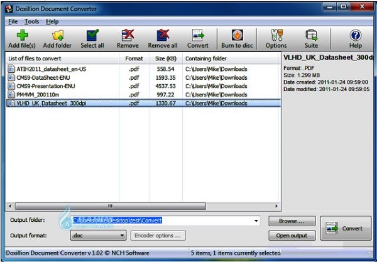
Task: Click file icon beside ATIH2011_datasheet_en-US
Action: 11,69
